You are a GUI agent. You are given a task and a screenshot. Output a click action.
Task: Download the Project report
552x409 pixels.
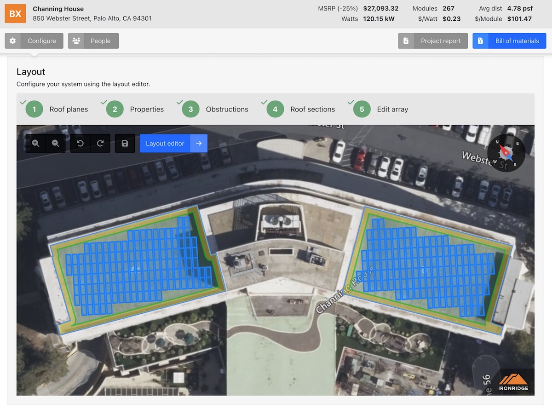433,41
